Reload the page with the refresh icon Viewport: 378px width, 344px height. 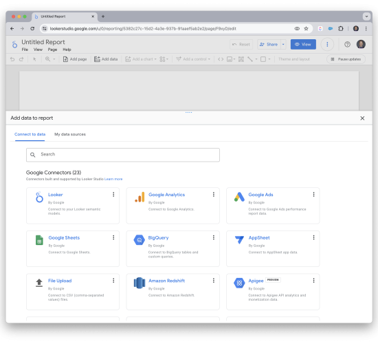(32, 29)
